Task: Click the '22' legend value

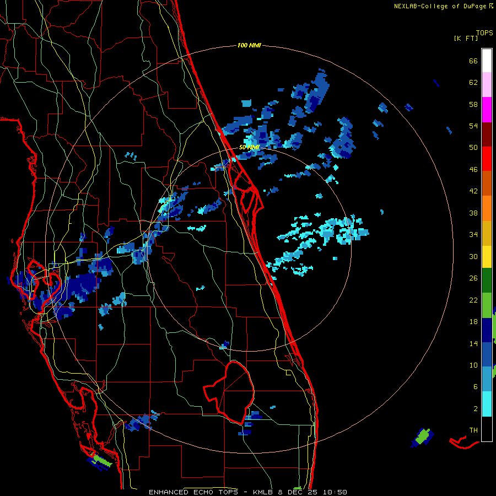Action: [x=473, y=300]
